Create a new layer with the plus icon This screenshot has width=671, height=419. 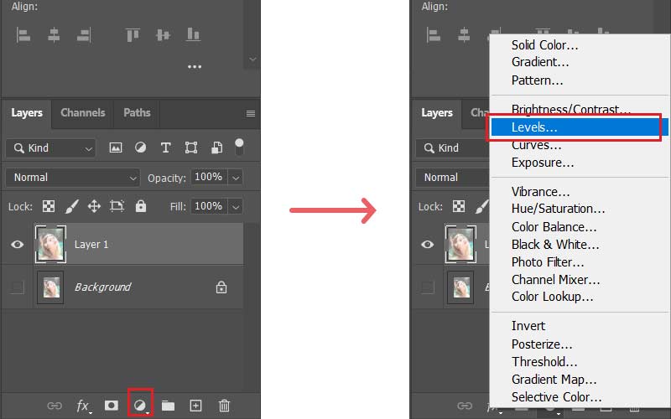pyautogui.click(x=195, y=406)
